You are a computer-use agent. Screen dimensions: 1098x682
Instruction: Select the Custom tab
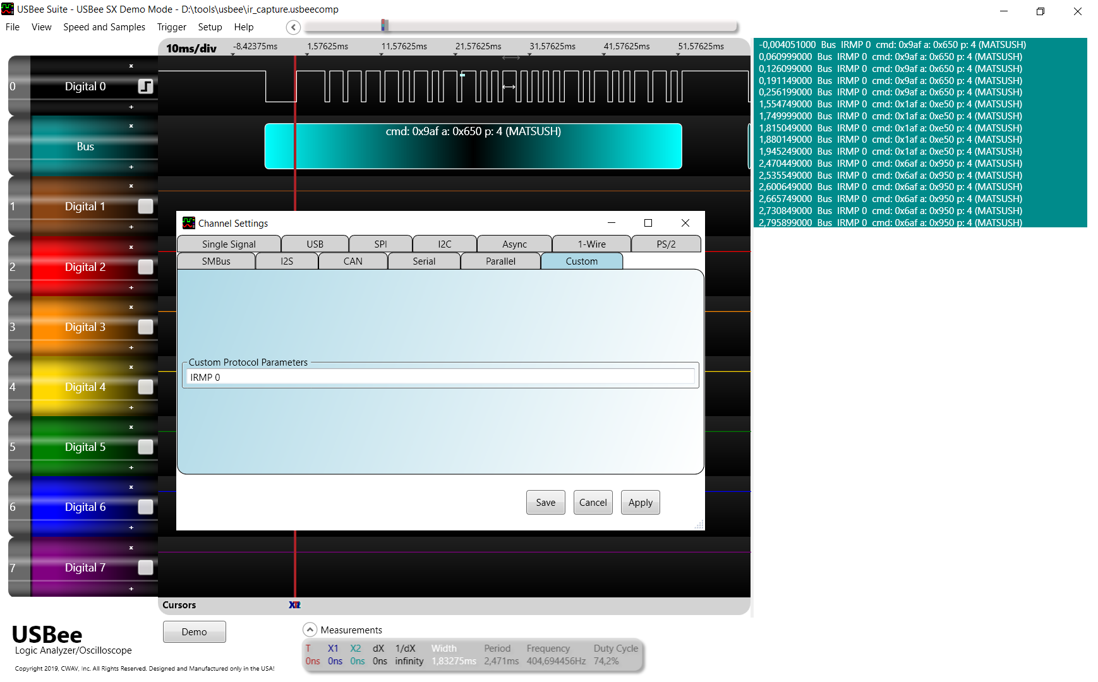click(582, 261)
